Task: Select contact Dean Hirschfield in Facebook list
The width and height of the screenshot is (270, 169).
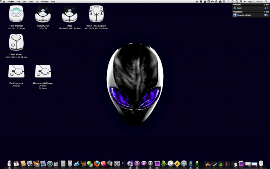Action: 251,15
